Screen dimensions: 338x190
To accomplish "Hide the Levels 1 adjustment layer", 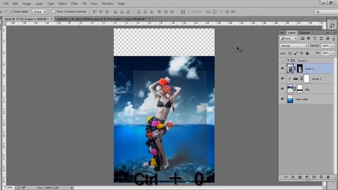I will [x=283, y=79].
